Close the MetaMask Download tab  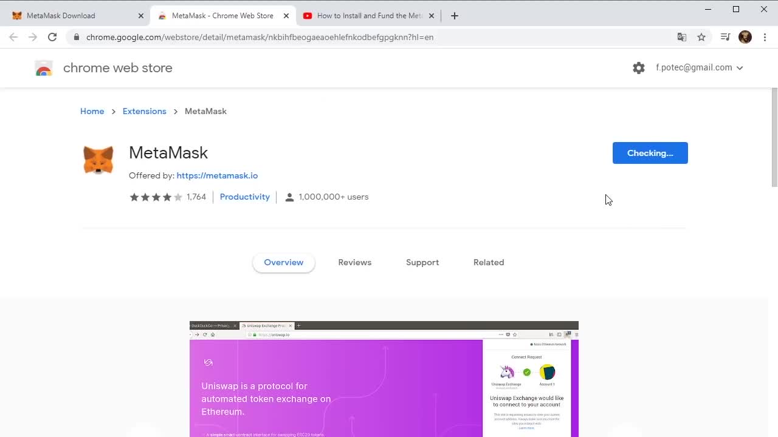click(141, 16)
